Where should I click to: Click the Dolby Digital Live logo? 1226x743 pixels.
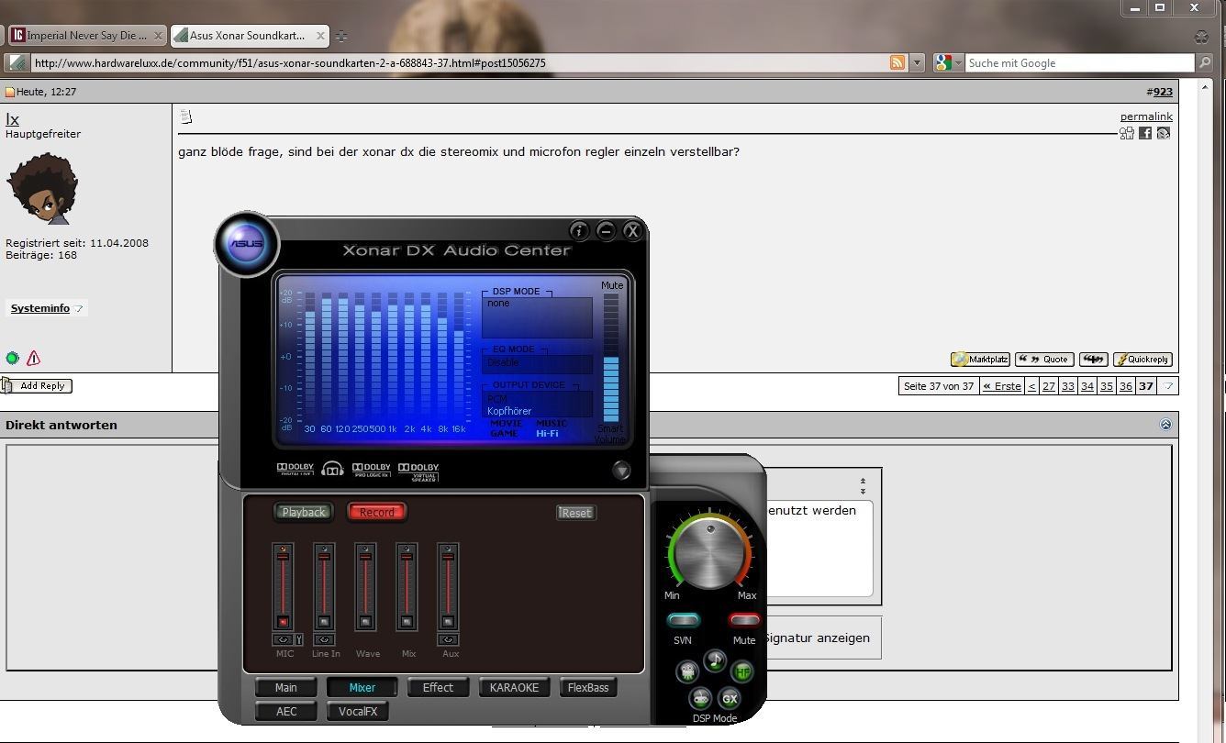pyautogui.click(x=295, y=469)
